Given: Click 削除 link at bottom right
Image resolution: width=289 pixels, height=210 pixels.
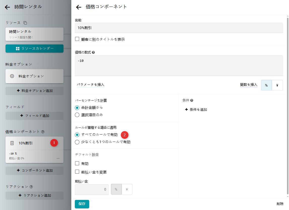Looking at the screenshot, I should click(280, 204).
